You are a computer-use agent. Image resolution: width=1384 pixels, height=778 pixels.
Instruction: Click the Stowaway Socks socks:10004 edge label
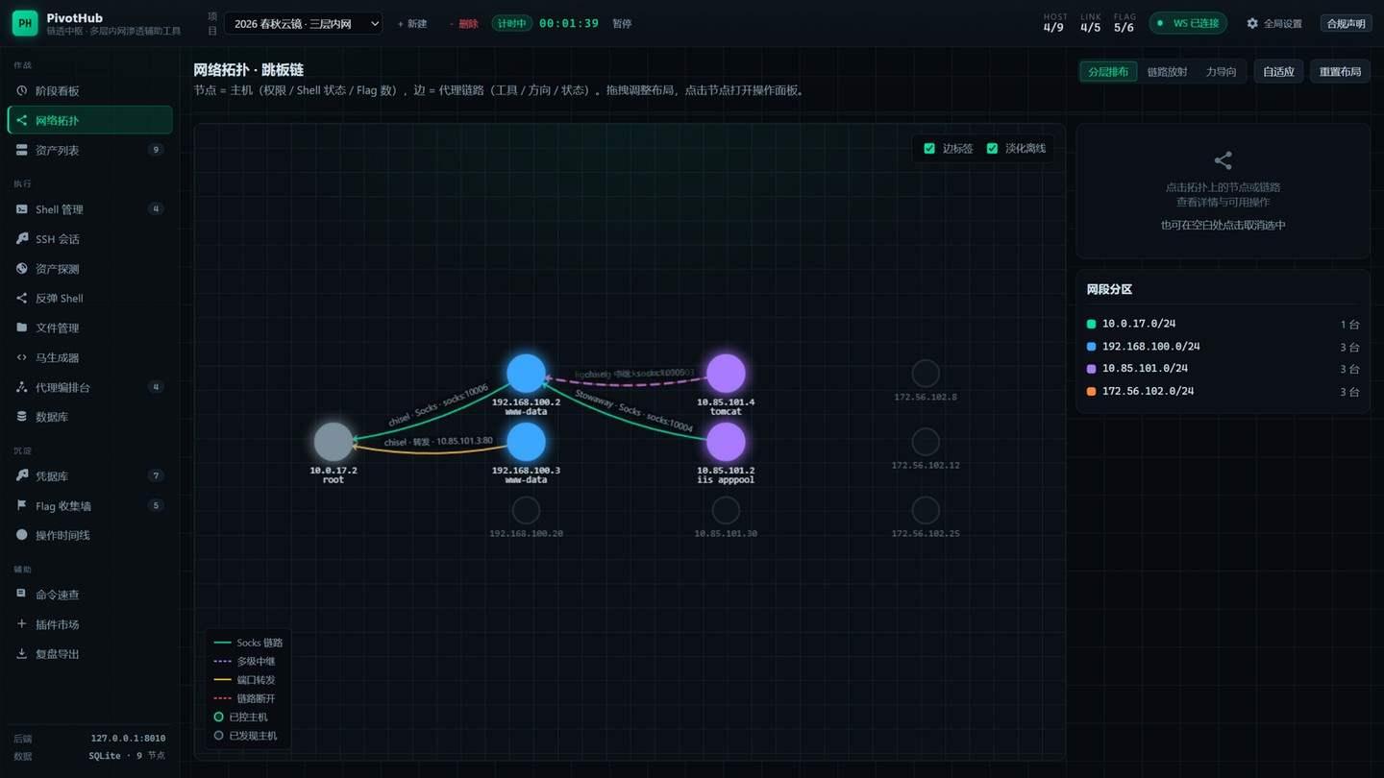[634, 411]
